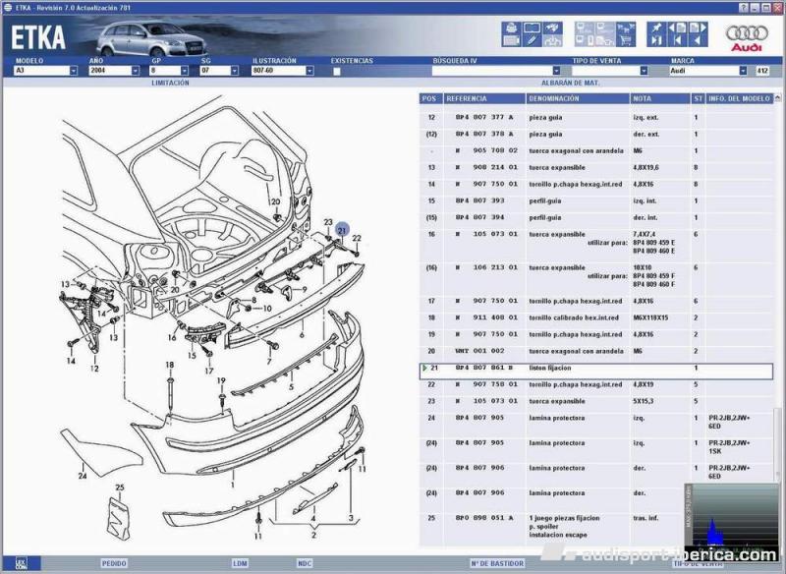The height and width of the screenshot is (574, 786).
Task: Open the Marca dropdown
Action: tap(744, 71)
